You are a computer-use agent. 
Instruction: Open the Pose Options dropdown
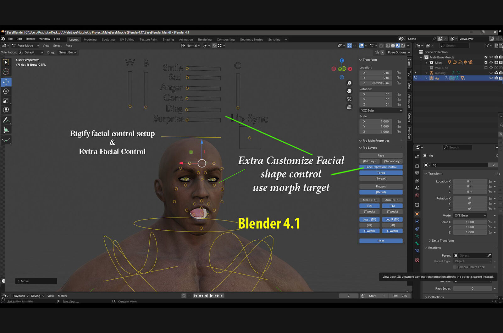(399, 52)
